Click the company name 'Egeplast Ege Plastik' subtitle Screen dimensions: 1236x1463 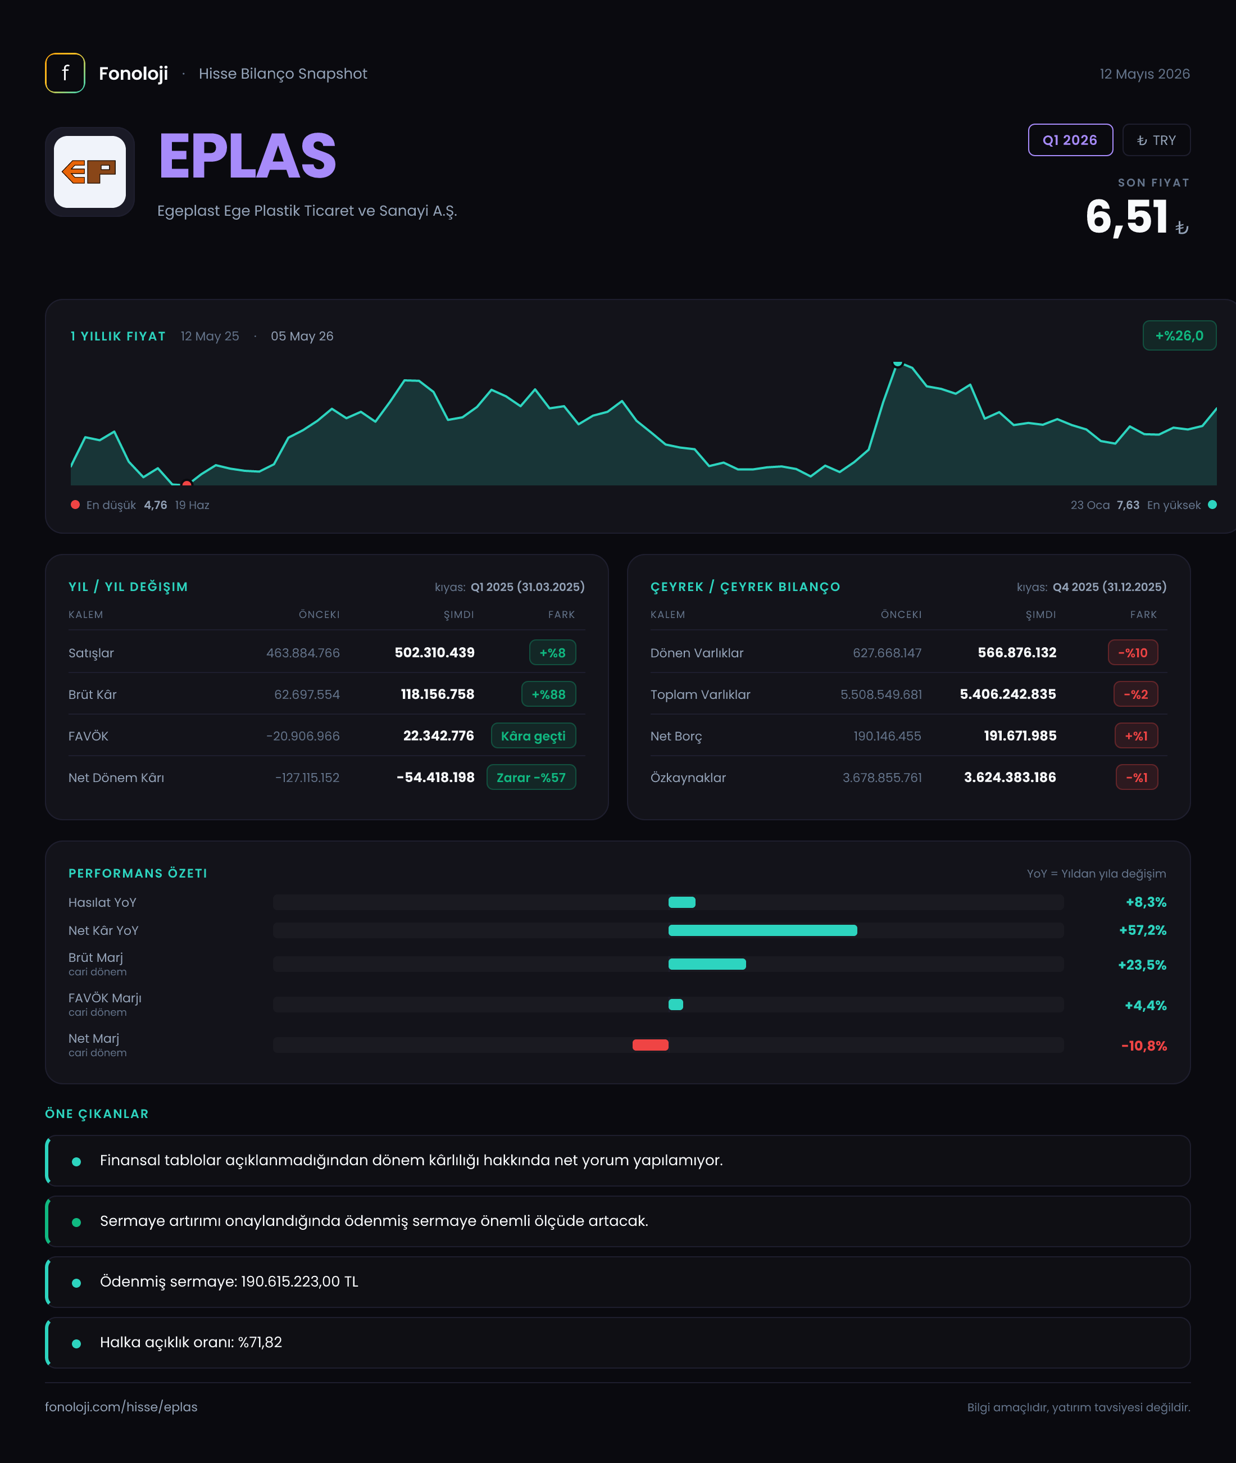point(307,211)
